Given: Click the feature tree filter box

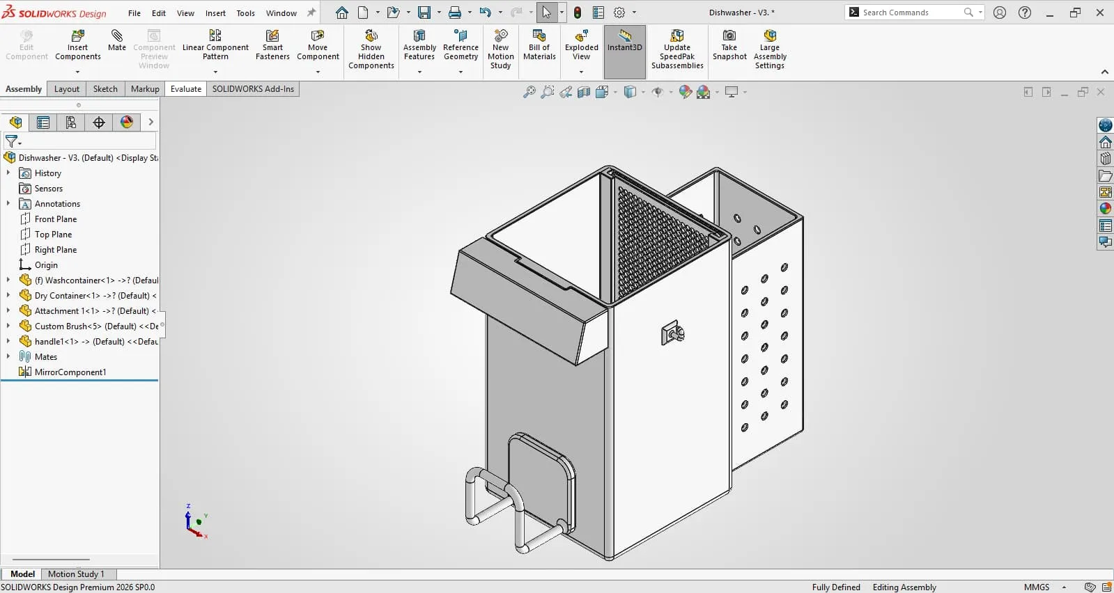Looking at the screenshot, I should (x=80, y=141).
